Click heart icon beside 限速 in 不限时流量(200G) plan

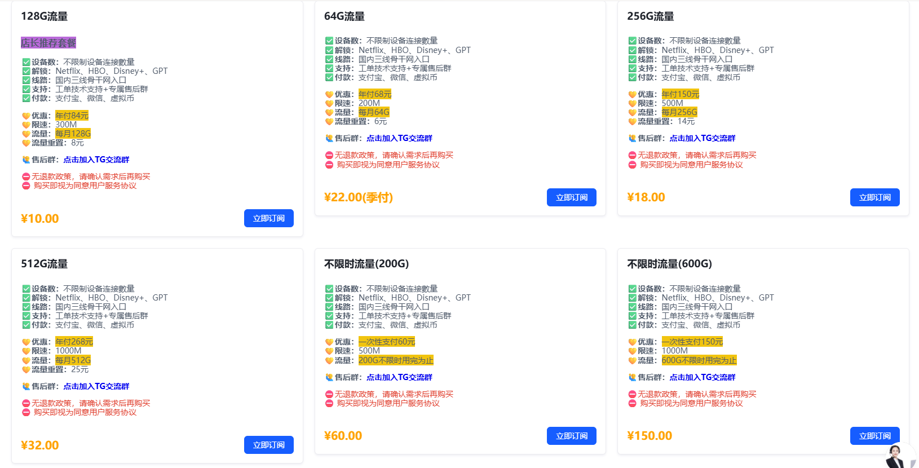point(329,351)
